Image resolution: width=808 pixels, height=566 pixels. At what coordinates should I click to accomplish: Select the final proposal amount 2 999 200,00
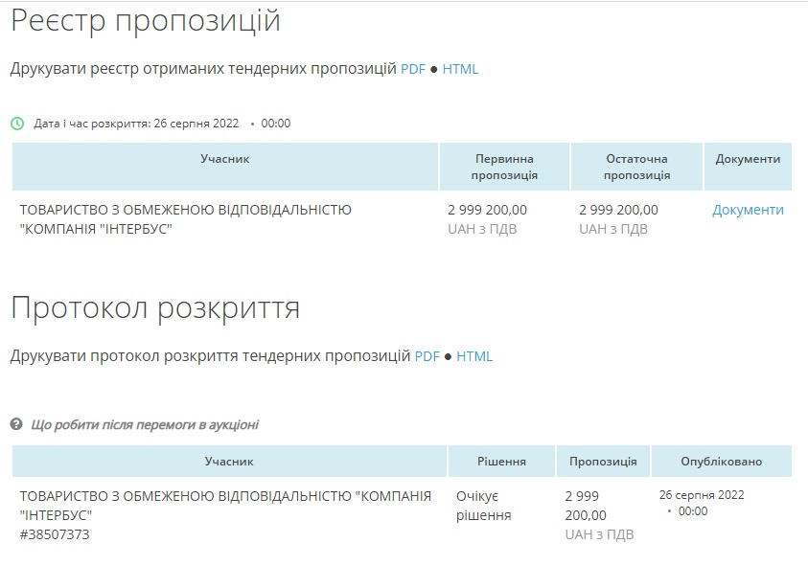pyautogui.click(x=618, y=210)
